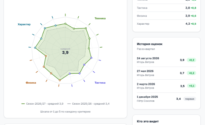Click the +0,8 change next to Тактика

(193, 8)
